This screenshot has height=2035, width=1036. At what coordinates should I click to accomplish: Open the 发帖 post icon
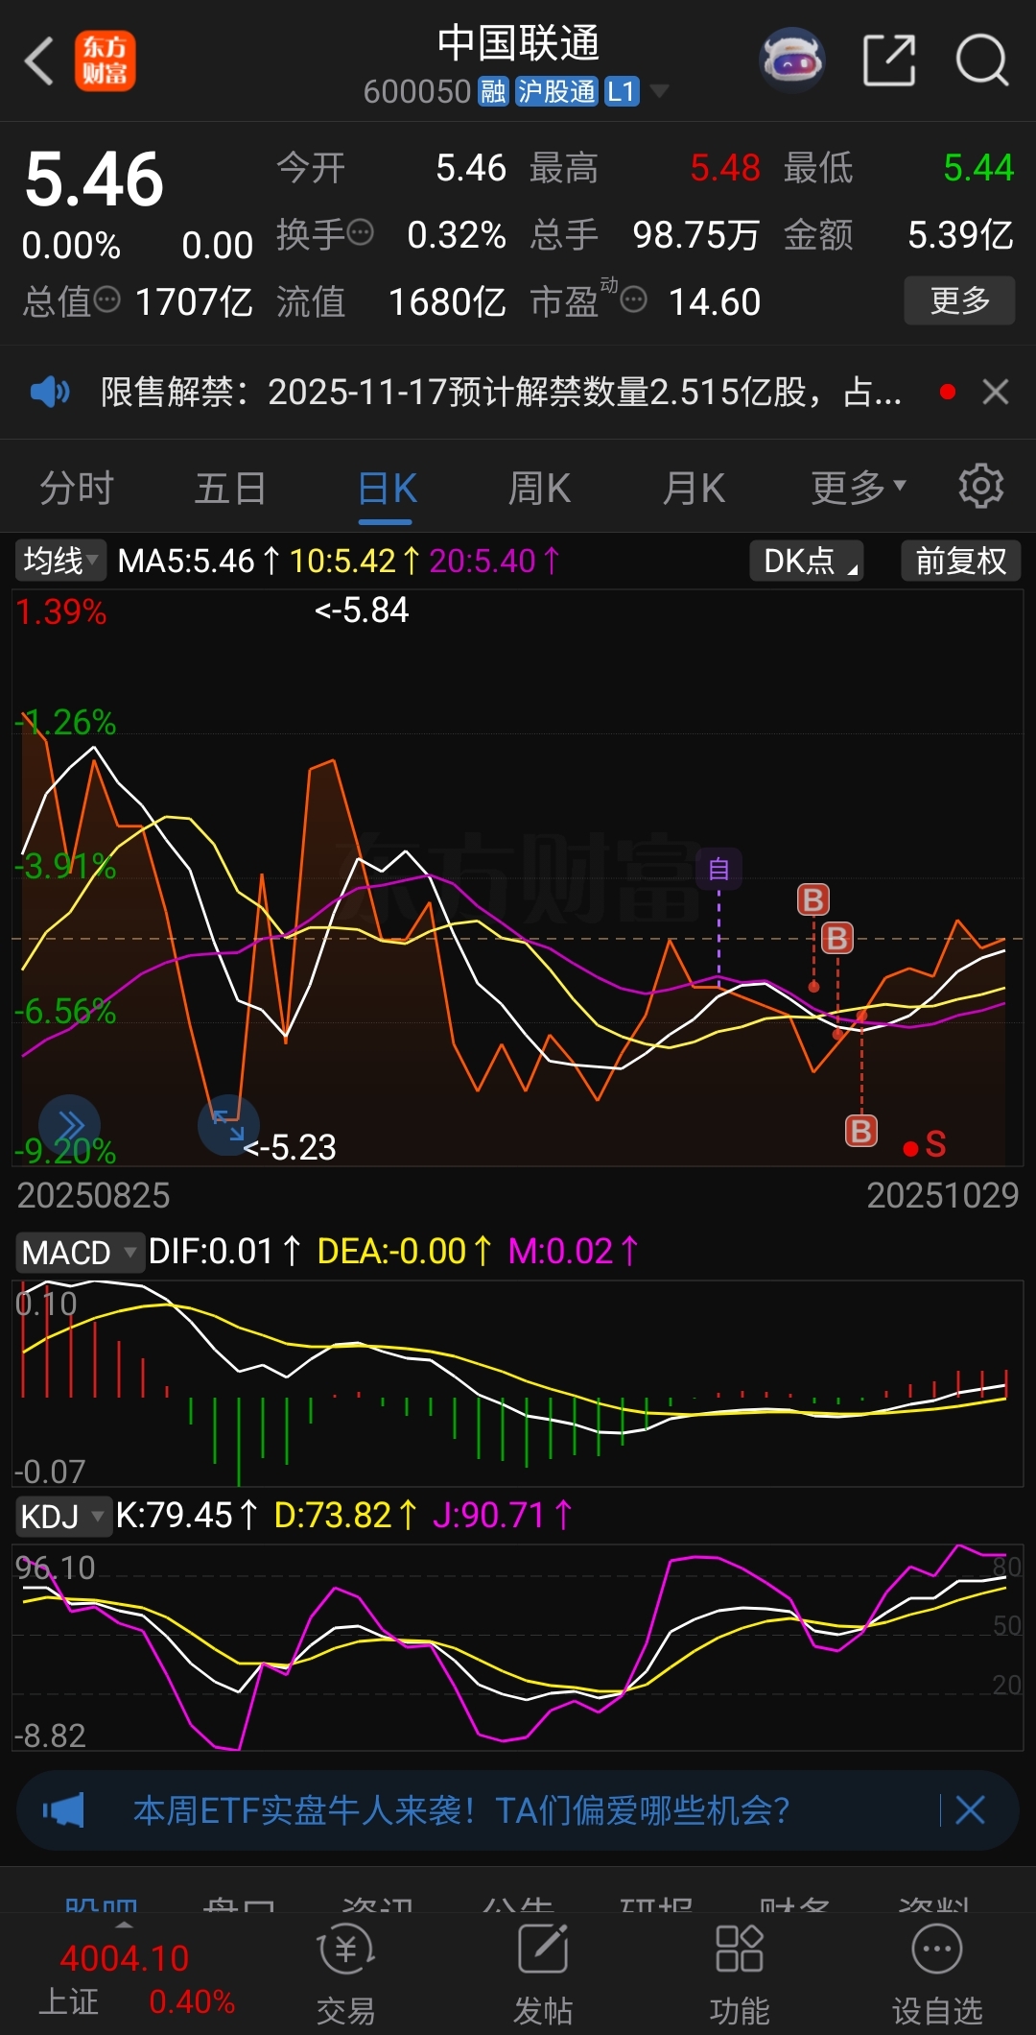point(543,1975)
